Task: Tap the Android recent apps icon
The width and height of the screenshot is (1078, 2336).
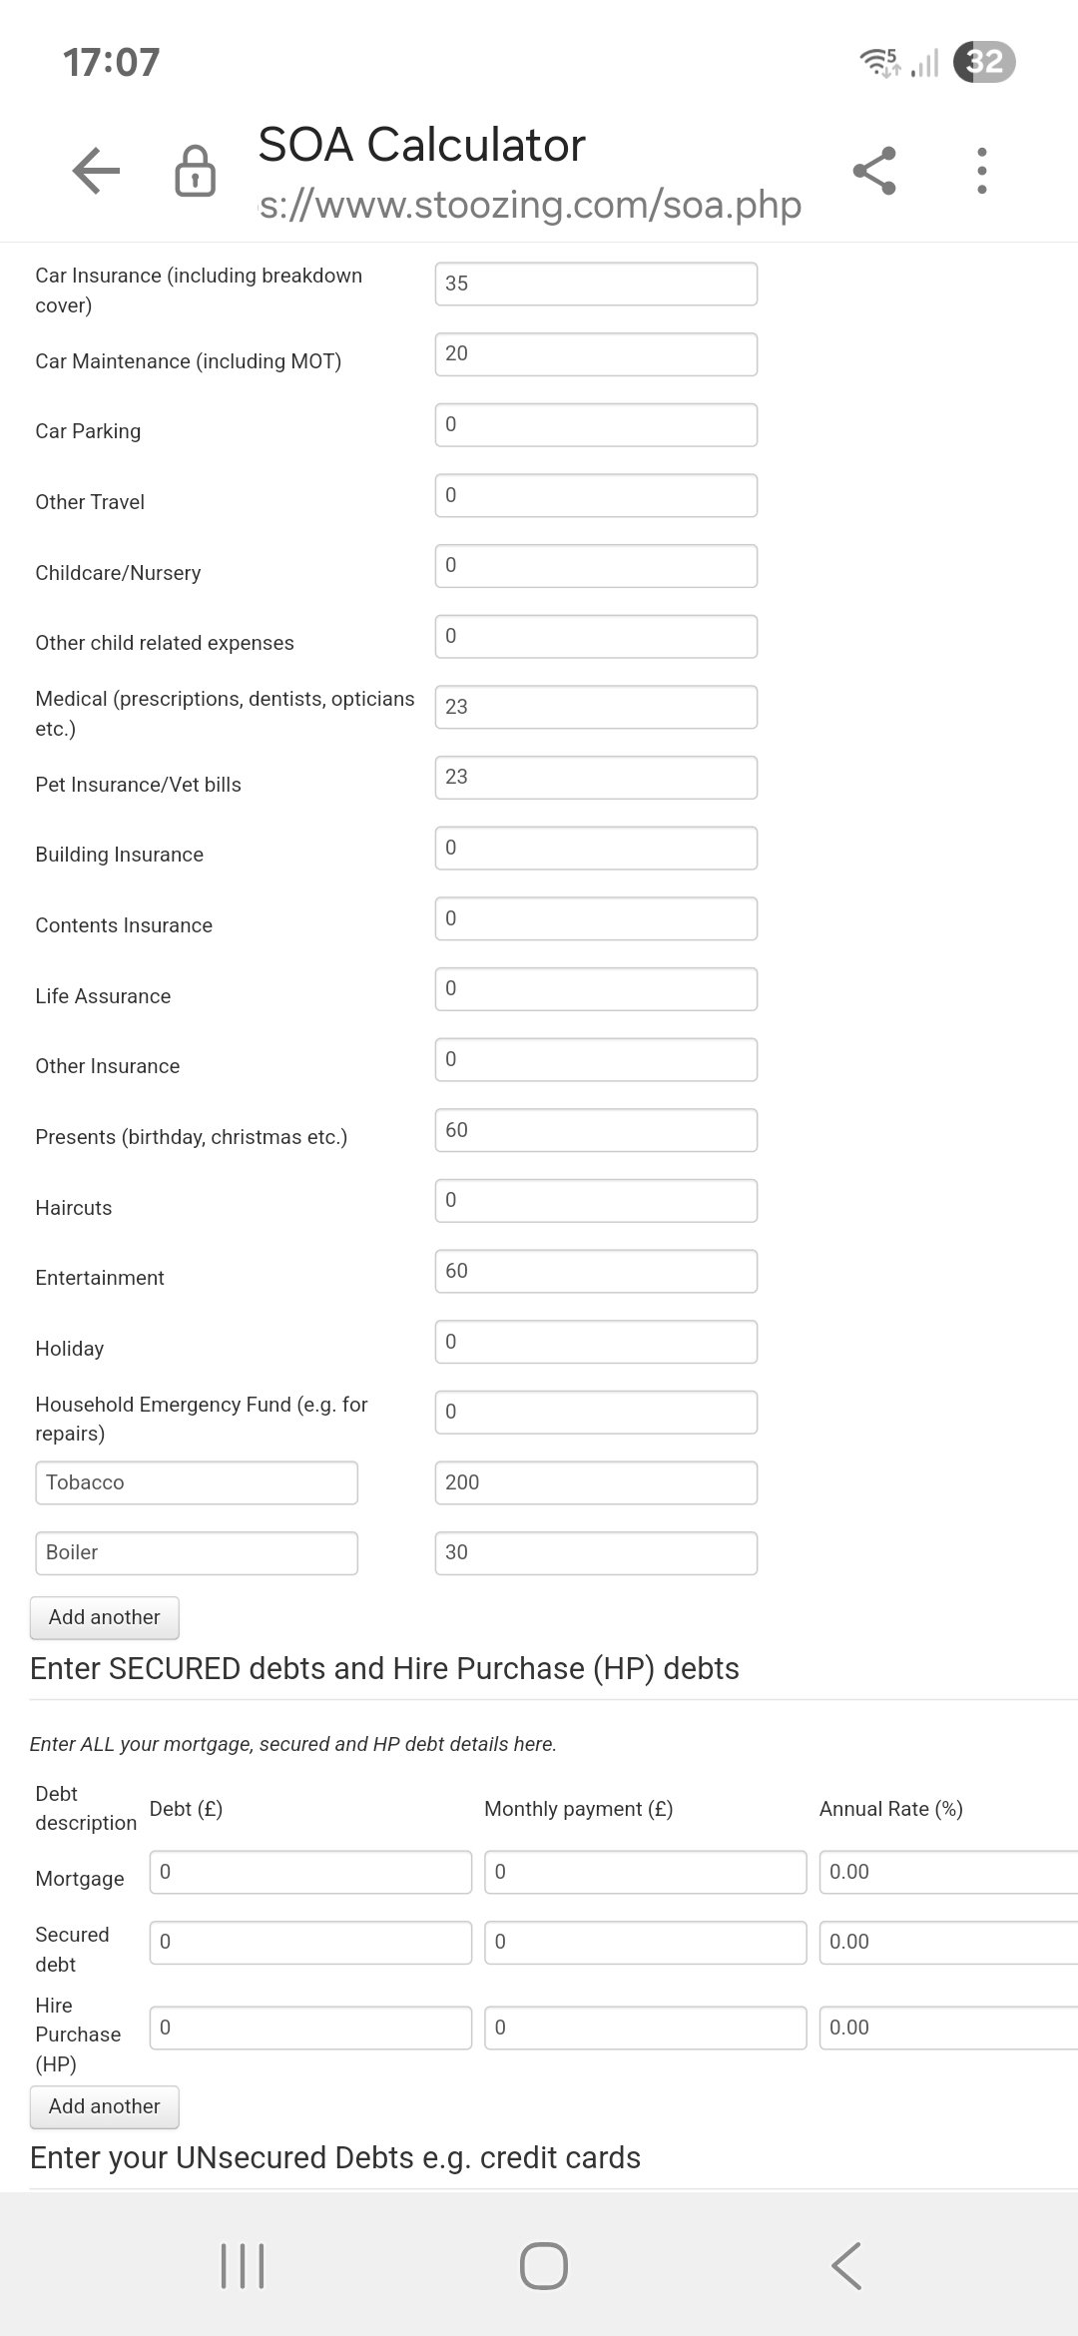Action: tap(242, 2265)
